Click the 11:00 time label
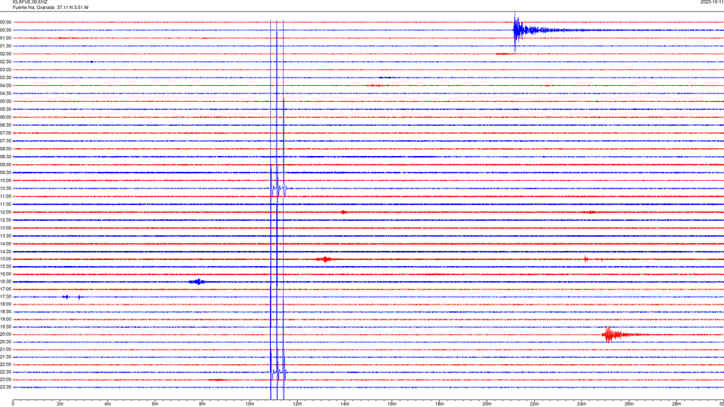The image size is (724, 407). pos(5,196)
